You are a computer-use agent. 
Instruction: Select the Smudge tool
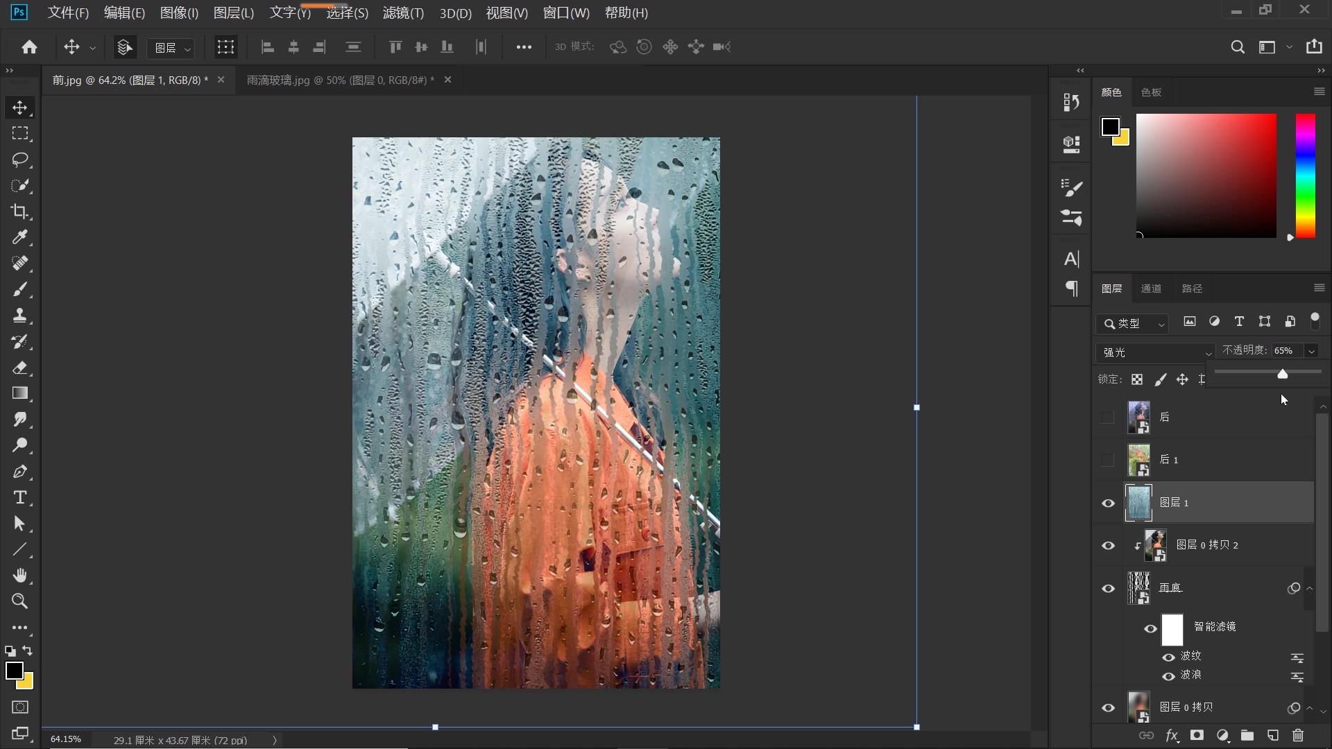coord(19,420)
